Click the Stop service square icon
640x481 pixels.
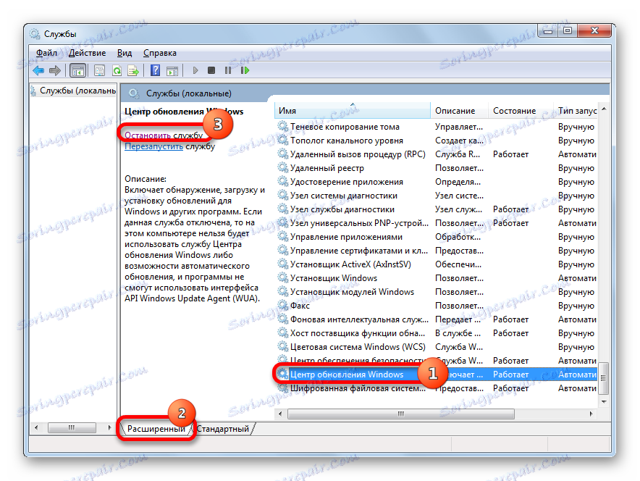[211, 70]
